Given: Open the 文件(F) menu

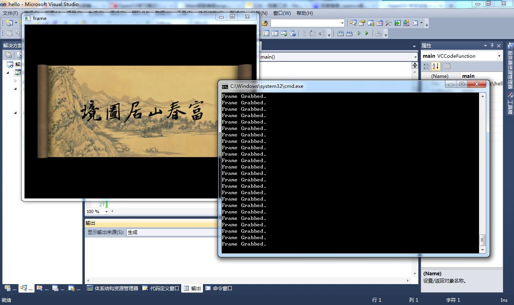Looking at the screenshot, I should 10,13.
